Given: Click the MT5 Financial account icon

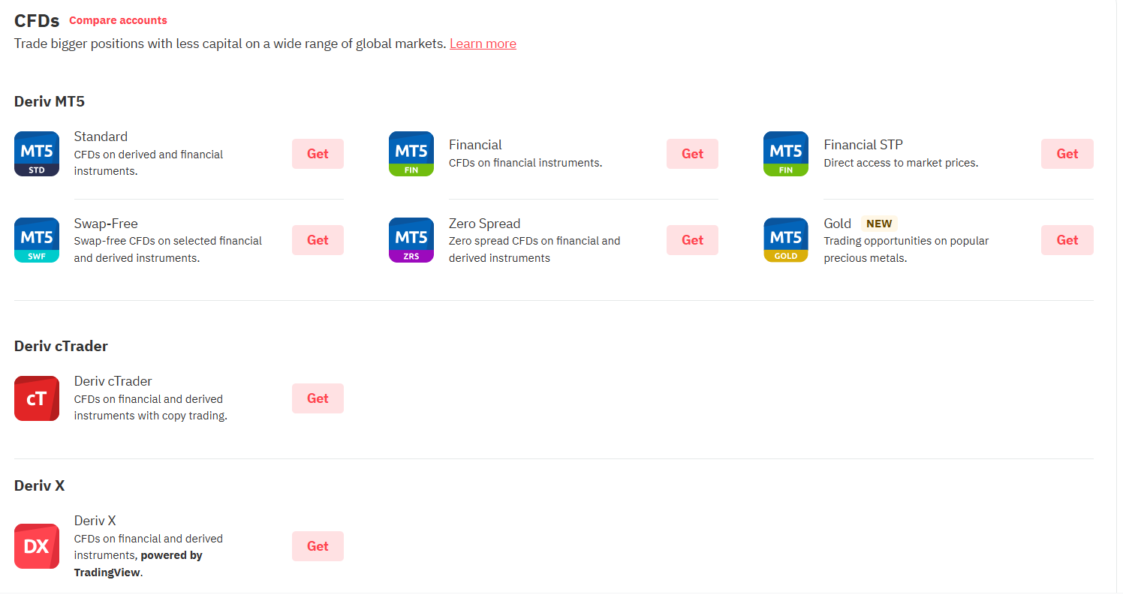Looking at the screenshot, I should pyautogui.click(x=411, y=154).
